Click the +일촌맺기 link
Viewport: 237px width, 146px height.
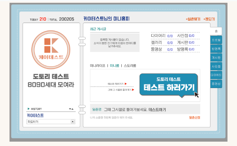point(193,19)
